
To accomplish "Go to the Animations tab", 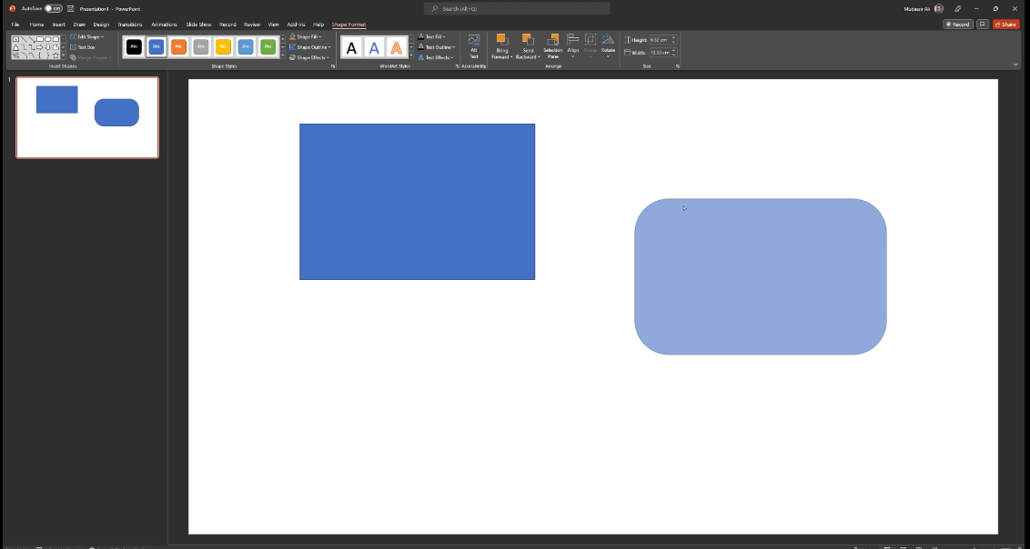I will [x=164, y=25].
